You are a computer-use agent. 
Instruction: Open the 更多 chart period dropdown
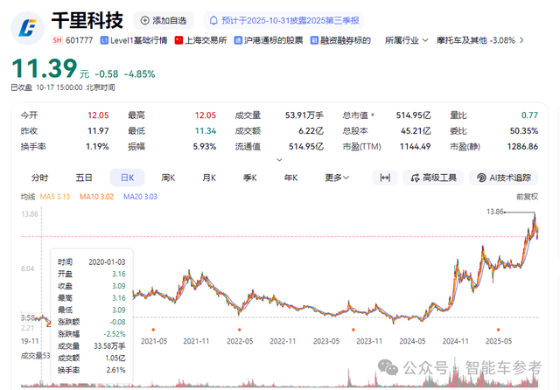[336, 178]
